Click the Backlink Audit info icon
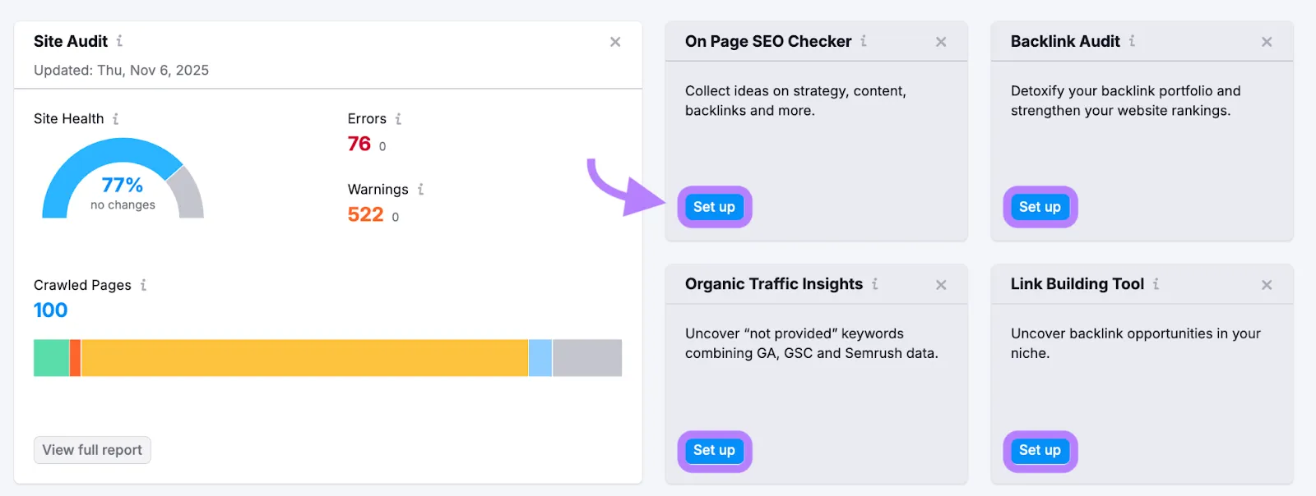This screenshot has height=496, width=1316. pyautogui.click(x=1134, y=41)
